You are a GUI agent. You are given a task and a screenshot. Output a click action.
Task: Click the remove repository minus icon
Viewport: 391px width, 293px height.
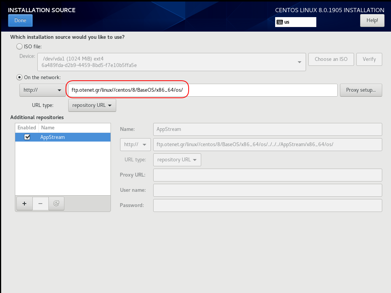point(40,204)
